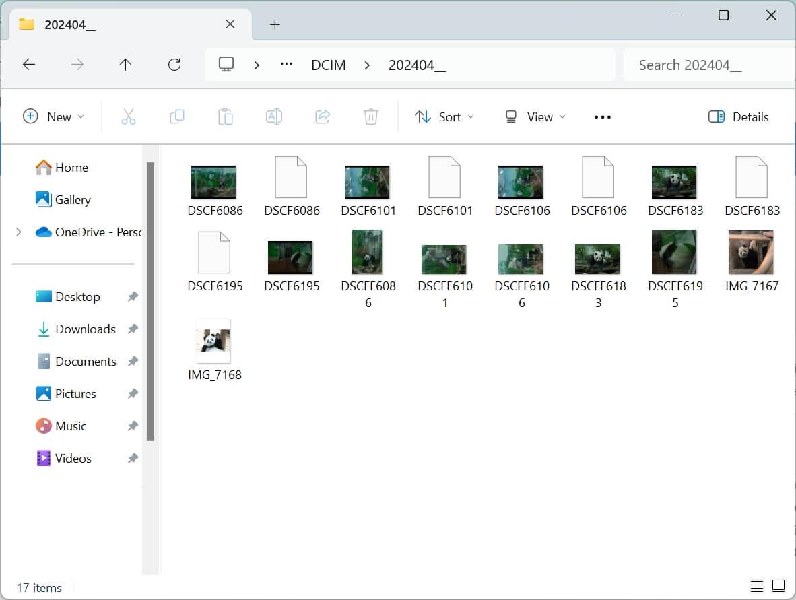Expand hidden path via address bar ellipsis
Screen dimensions: 796x600
(286, 64)
